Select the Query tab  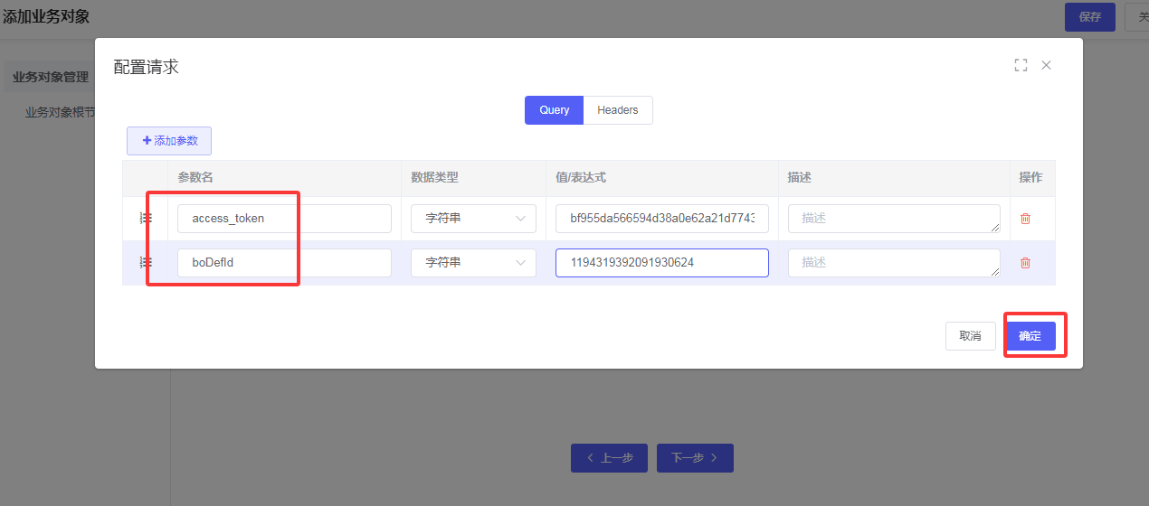pos(554,110)
